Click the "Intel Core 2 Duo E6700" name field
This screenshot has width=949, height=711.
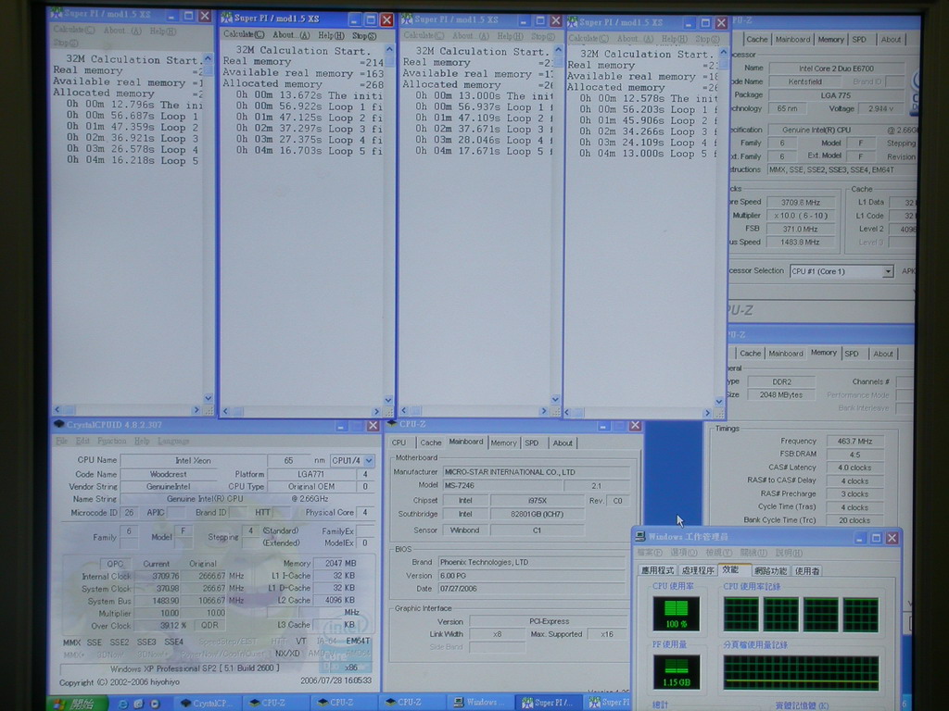[837, 69]
